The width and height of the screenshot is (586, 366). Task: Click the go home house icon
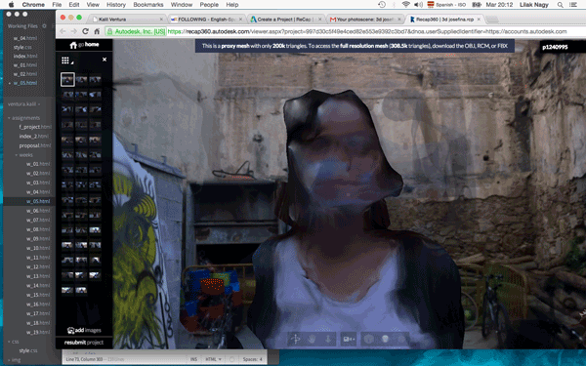[73, 45]
